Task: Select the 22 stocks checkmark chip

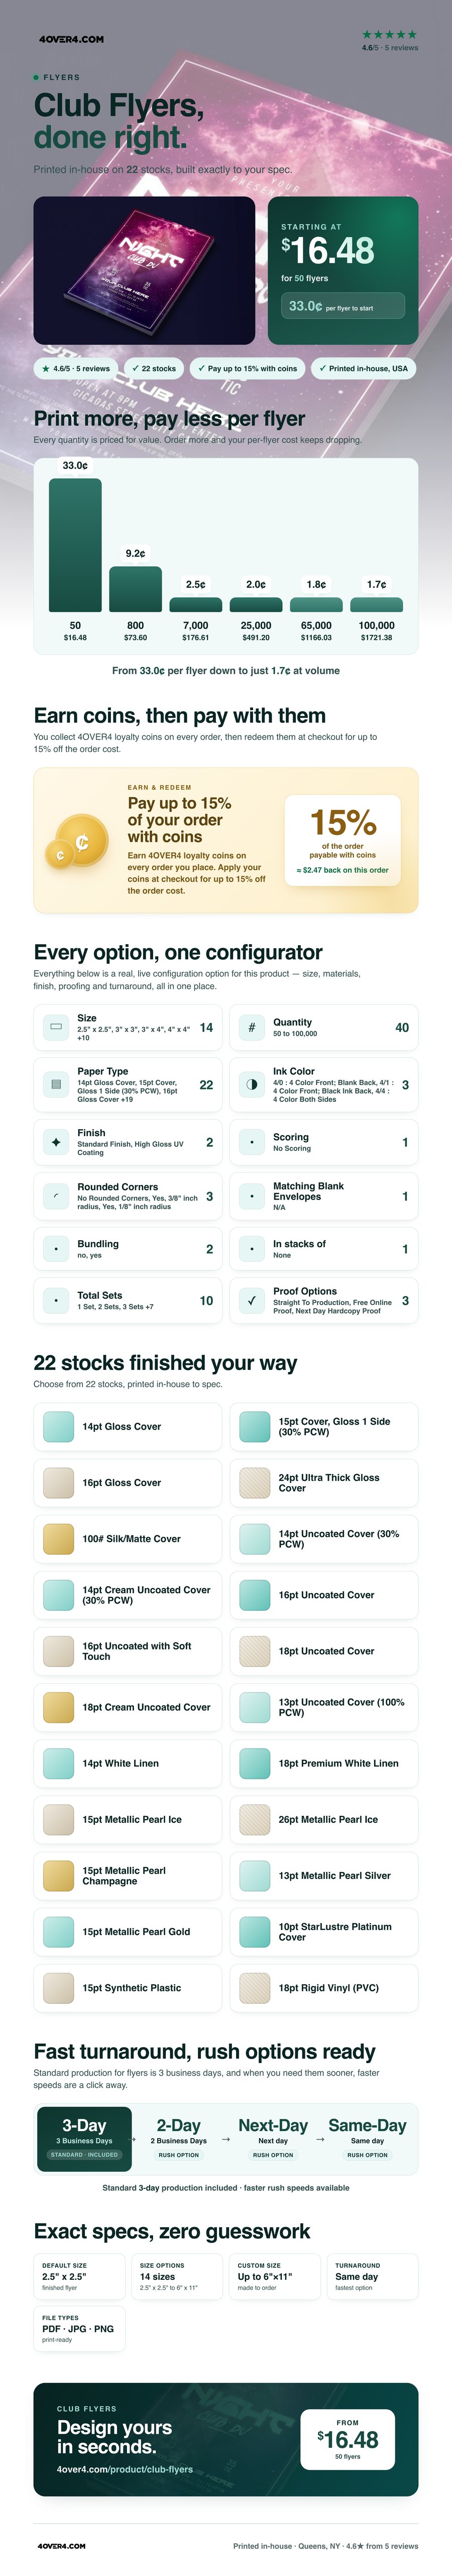Action: (153, 368)
